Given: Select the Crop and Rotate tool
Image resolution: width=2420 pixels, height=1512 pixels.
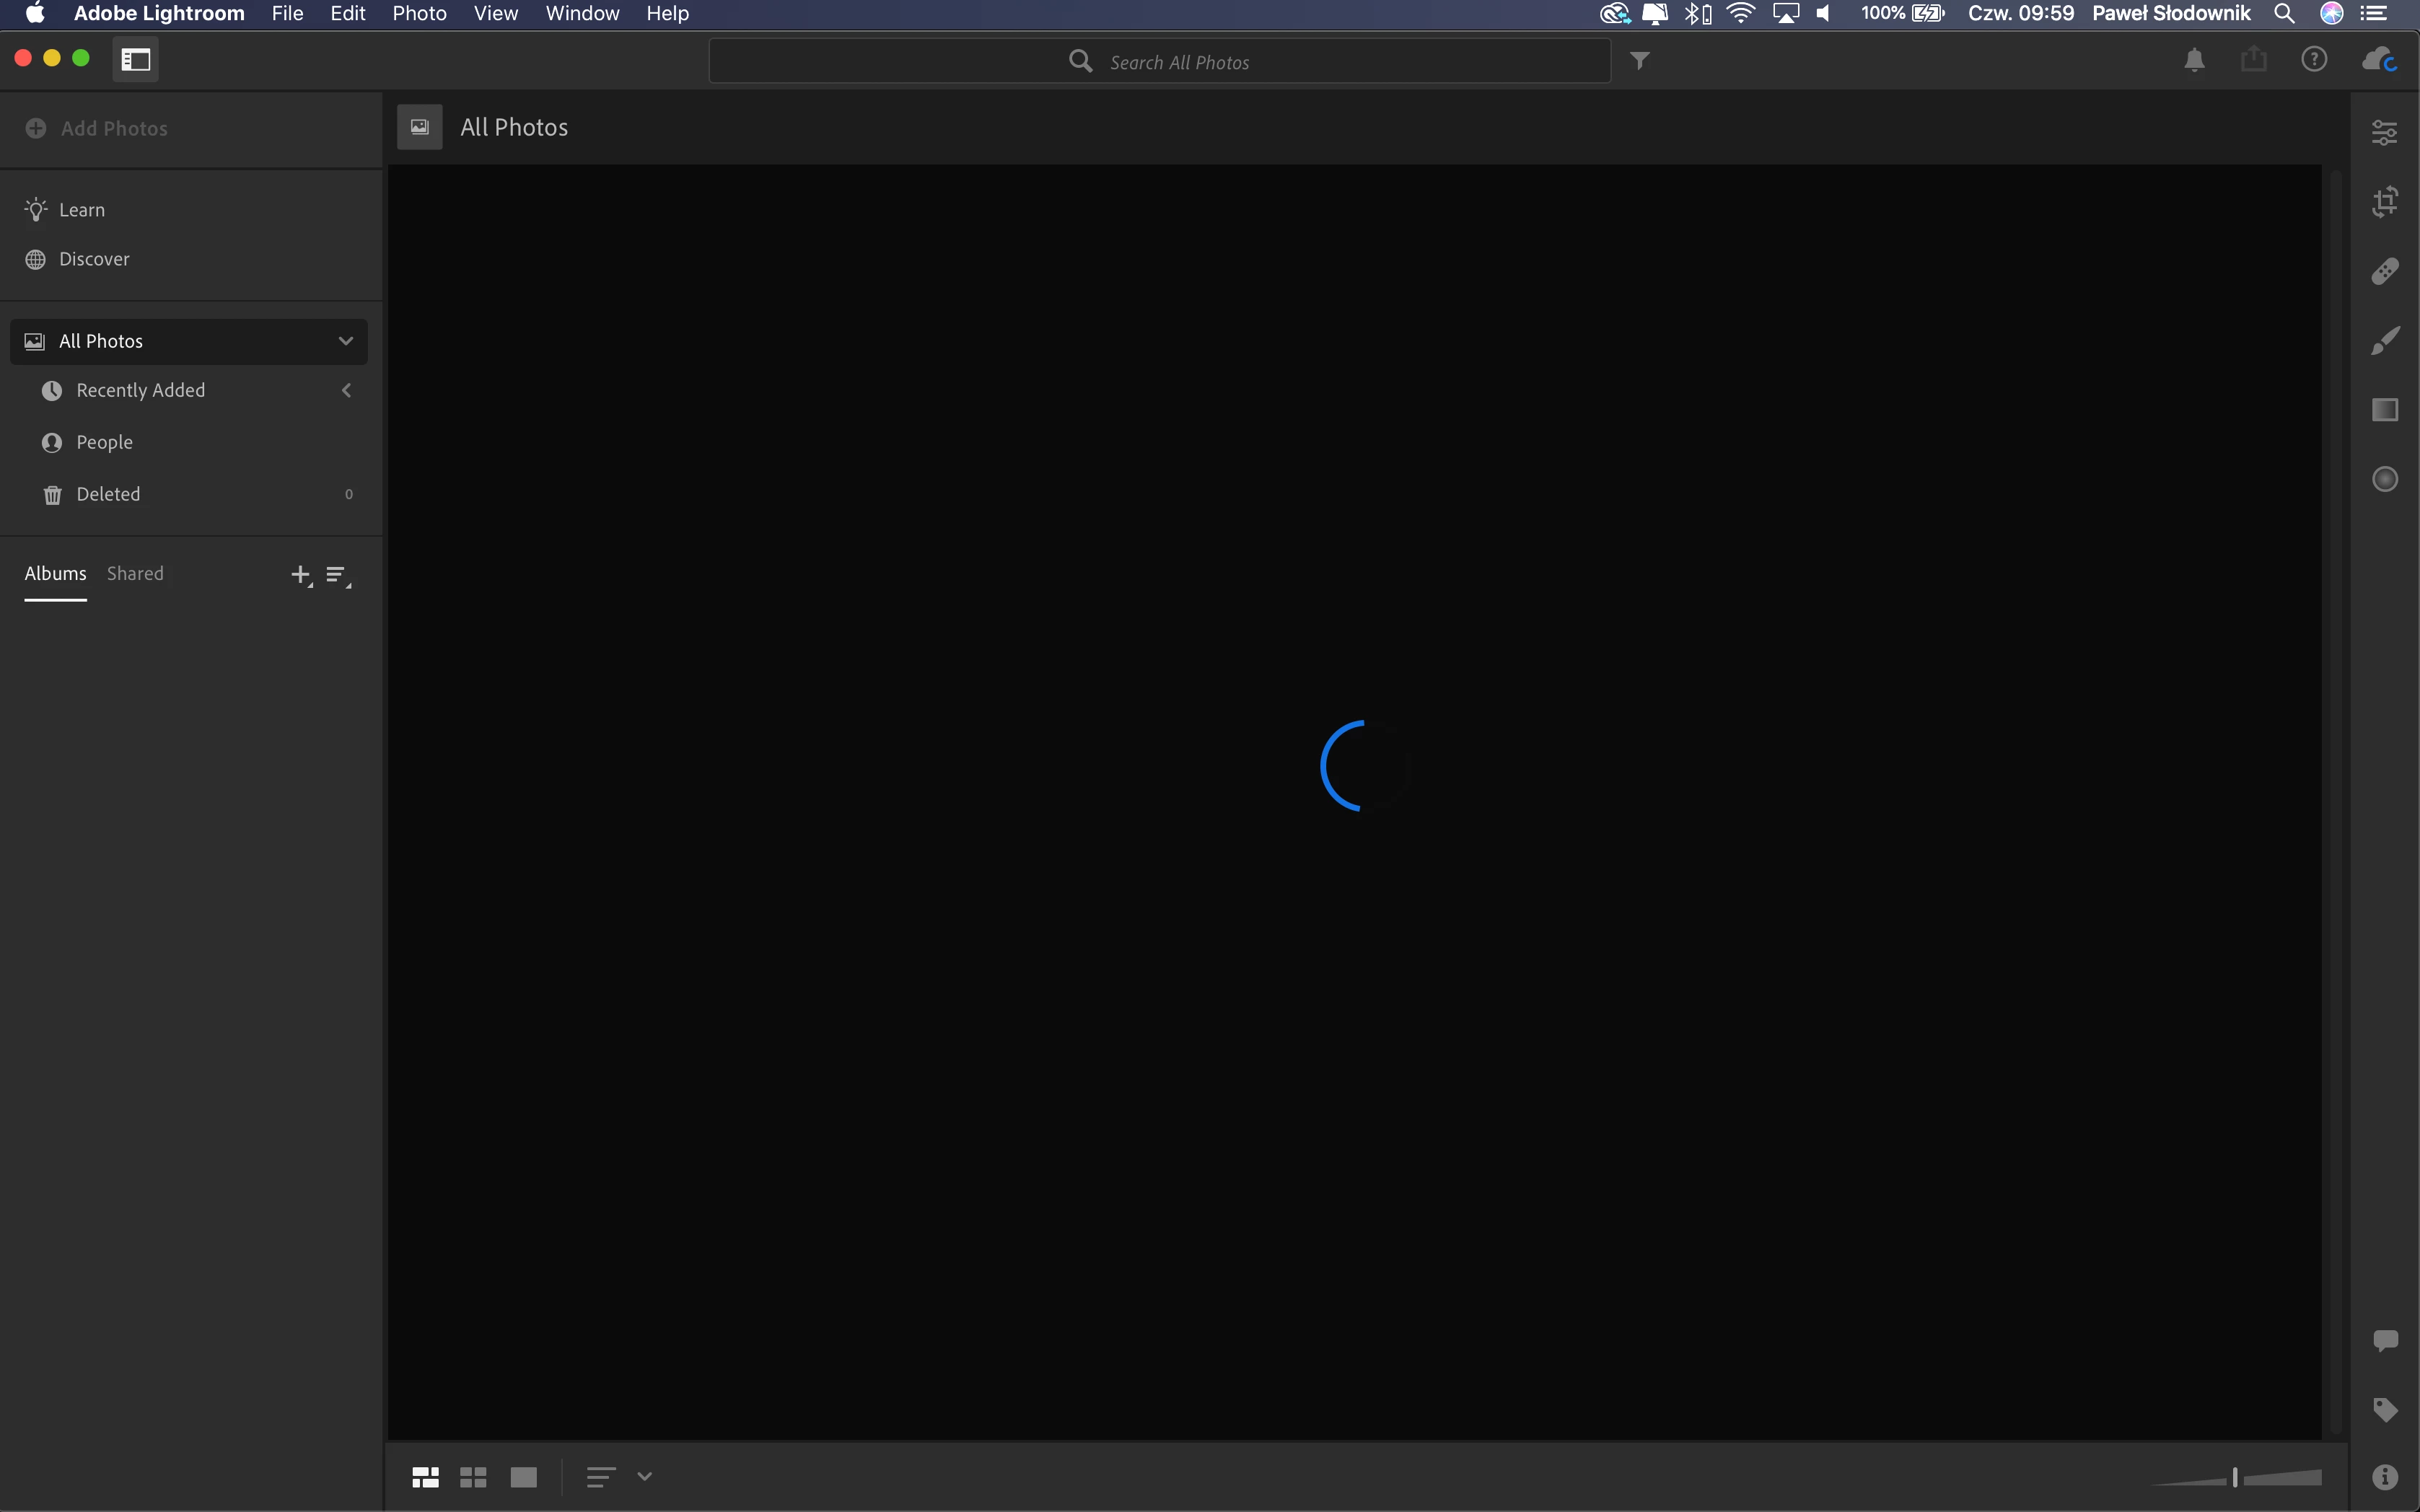Looking at the screenshot, I should (x=2385, y=202).
